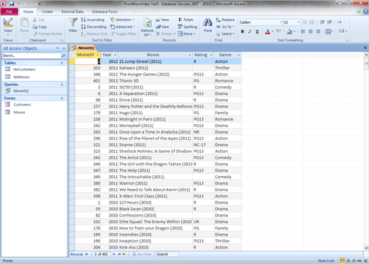The image size is (369, 264).
Task: Apply Bold formatting
Action: tap(243, 31)
